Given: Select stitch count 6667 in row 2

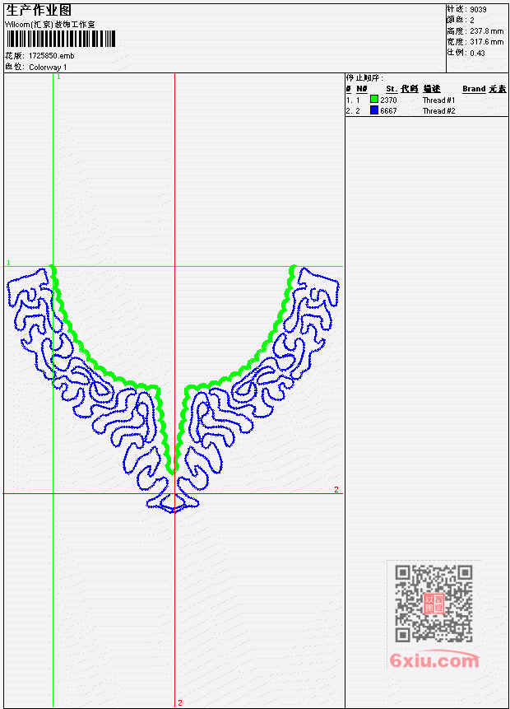Looking at the screenshot, I should pyautogui.click(x=388, y=111).
